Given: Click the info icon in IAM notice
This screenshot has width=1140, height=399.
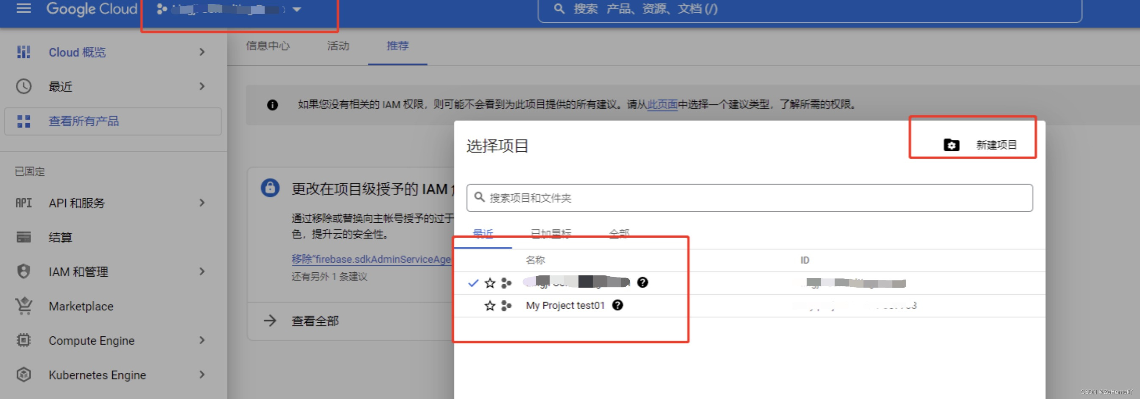Looking at the screenshot, I should click(x=272, y=105).
